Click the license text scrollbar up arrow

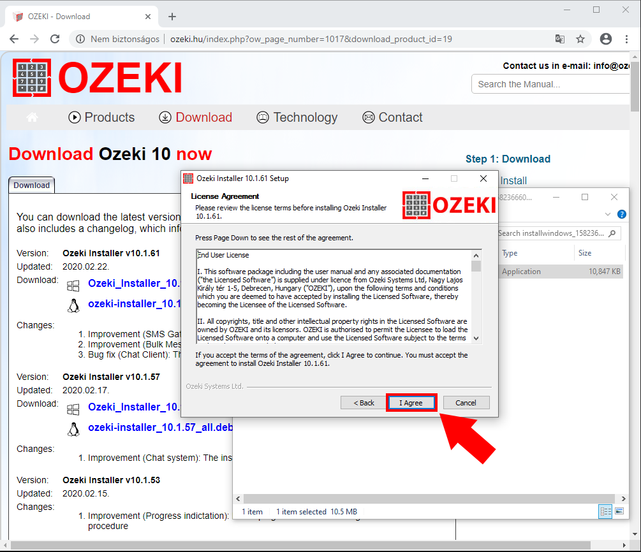pyautogui.click(x=476, y=256)
